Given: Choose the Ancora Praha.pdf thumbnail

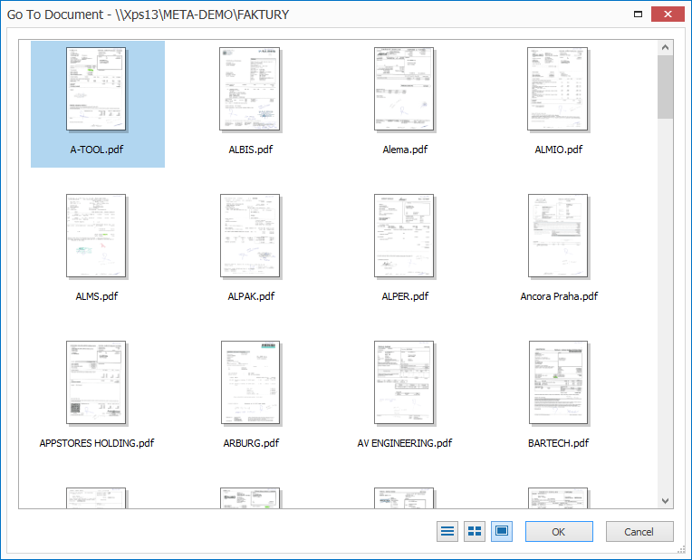Looking at the screenshot, I should click(558, 236).
